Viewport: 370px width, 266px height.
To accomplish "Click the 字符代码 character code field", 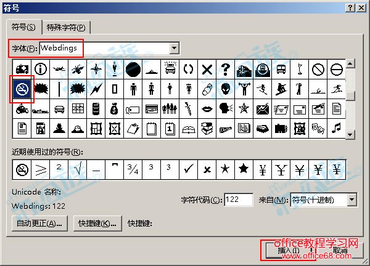I will tap(238, 199).
